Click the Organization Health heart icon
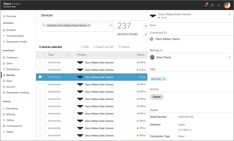234x141 pixels. [x=4, y=42]
